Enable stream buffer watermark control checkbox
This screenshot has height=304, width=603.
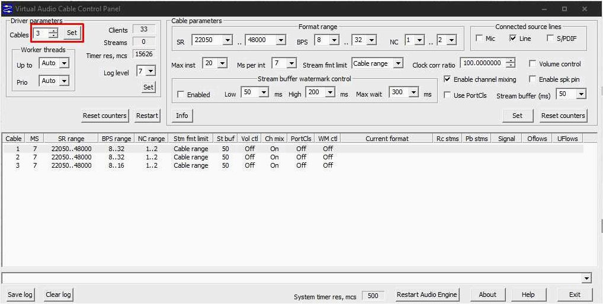coord(180,94)
